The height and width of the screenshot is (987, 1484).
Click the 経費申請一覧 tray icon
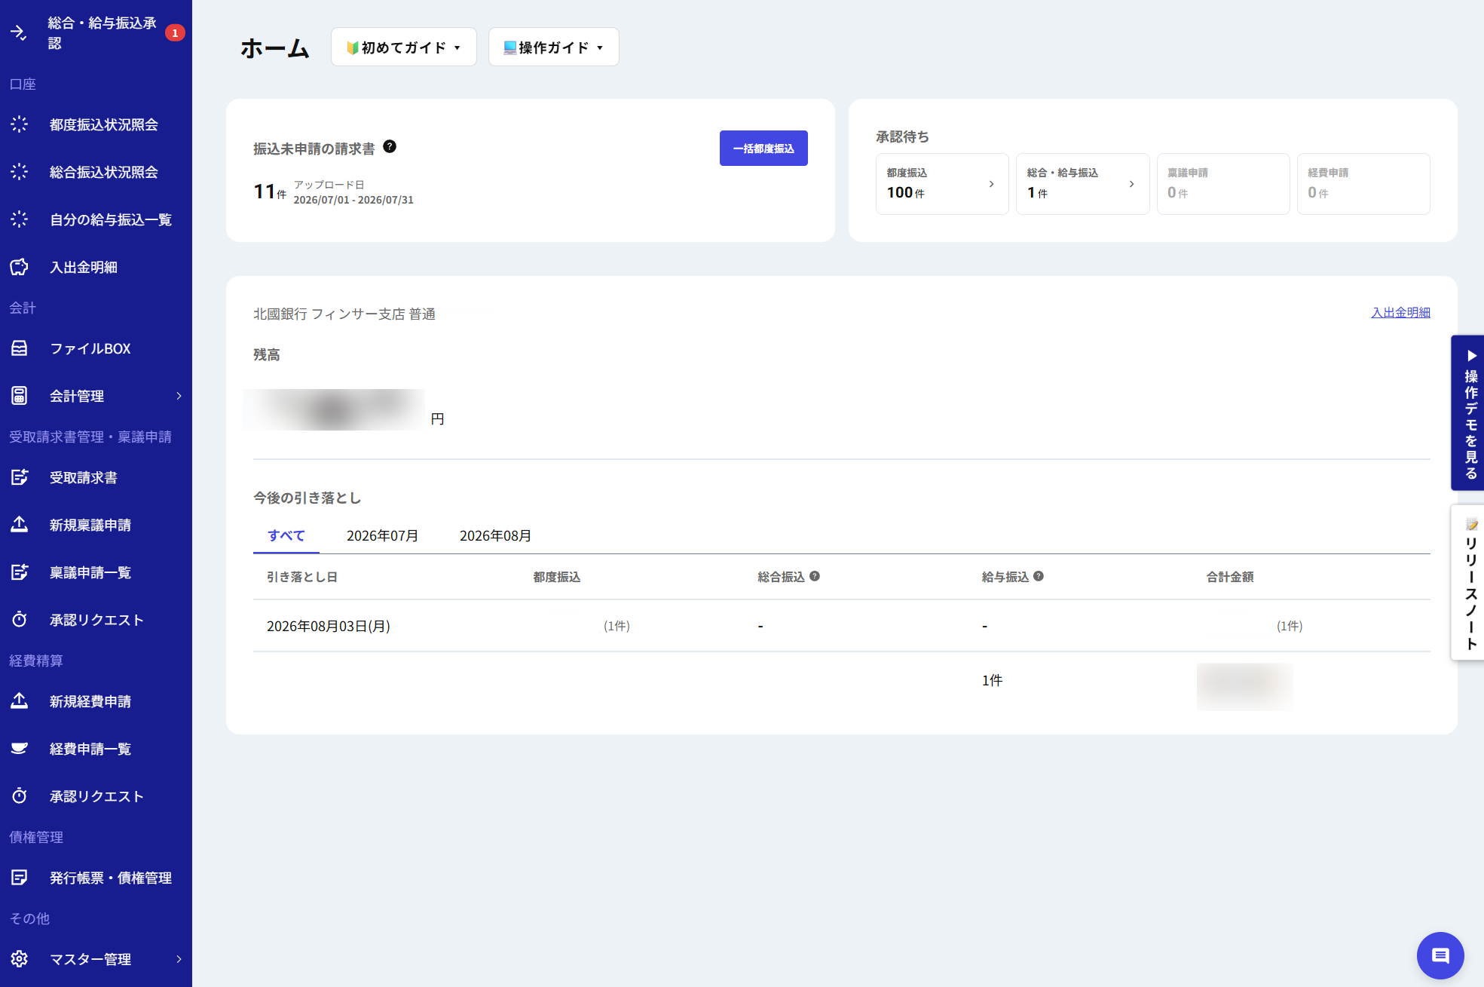point(19,749)
